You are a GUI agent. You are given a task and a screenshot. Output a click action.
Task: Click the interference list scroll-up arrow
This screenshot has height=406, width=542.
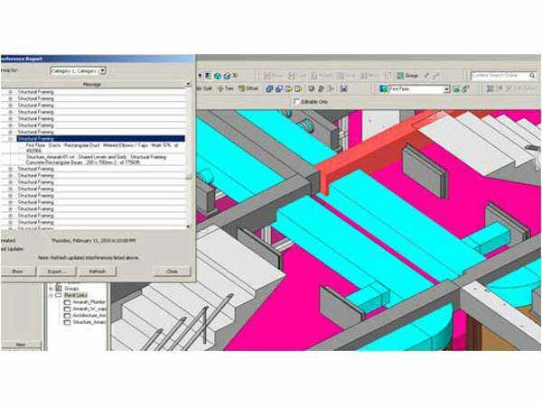pos(188,84)
